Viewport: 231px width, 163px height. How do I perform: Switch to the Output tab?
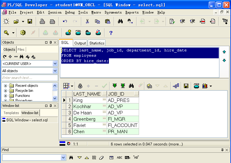click(80, 43)
